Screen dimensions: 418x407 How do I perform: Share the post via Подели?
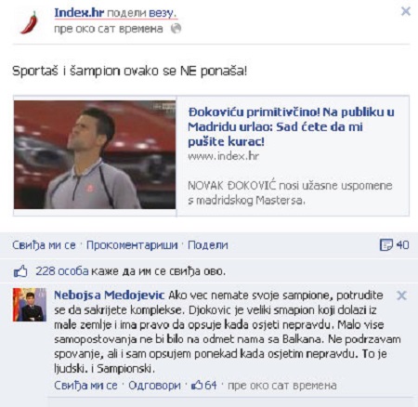[208, 245]
